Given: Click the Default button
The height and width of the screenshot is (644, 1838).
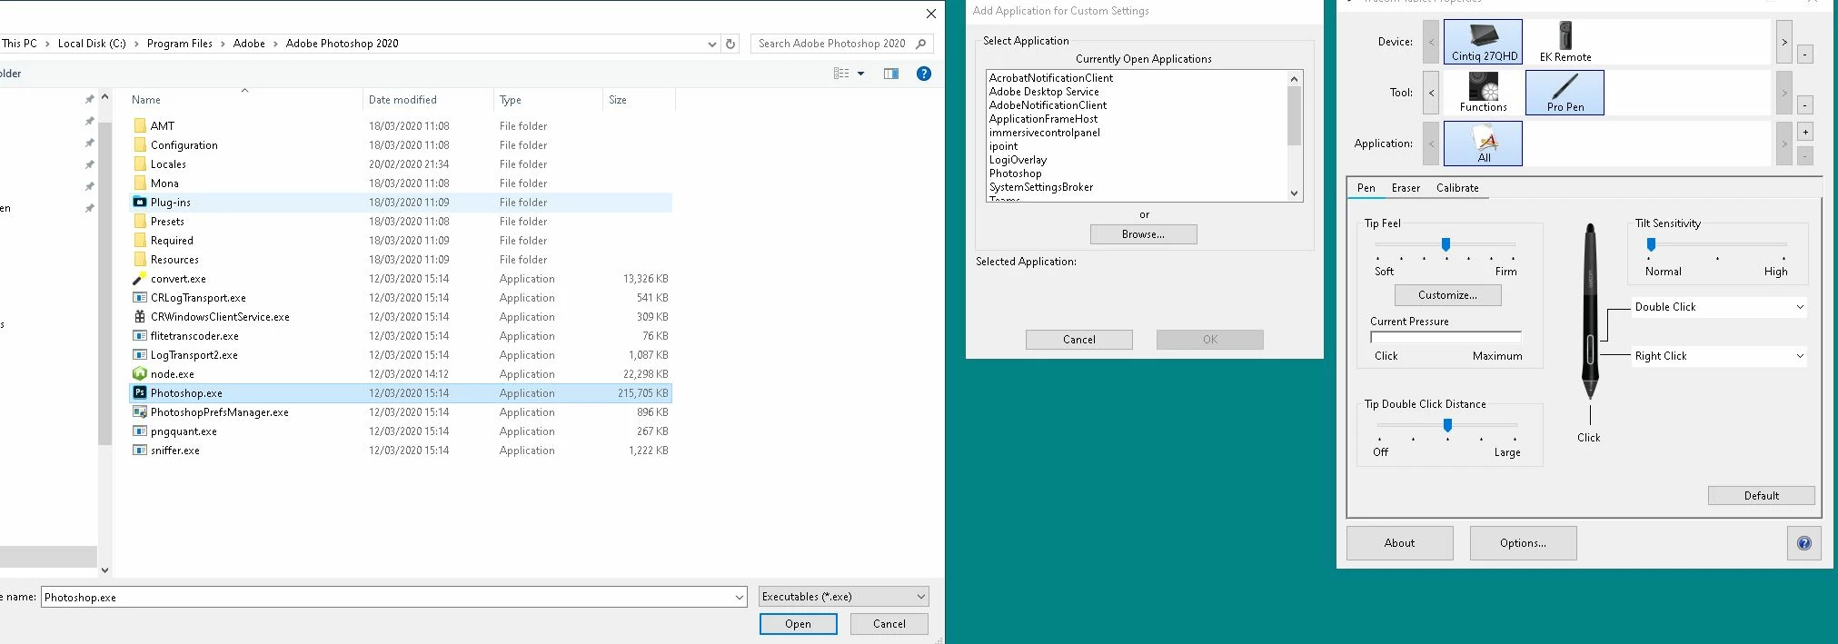Looking at the screenshot, I should point(1761,496).
